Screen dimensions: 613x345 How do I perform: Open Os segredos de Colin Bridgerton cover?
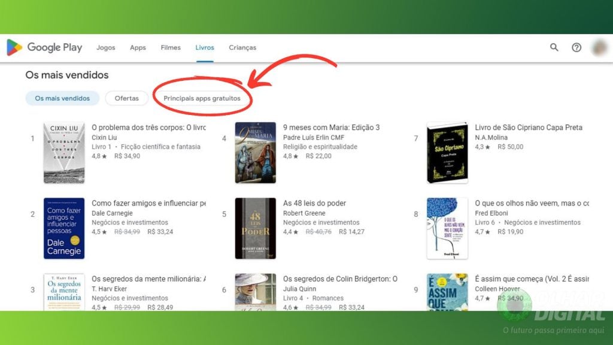click(255, 292)
